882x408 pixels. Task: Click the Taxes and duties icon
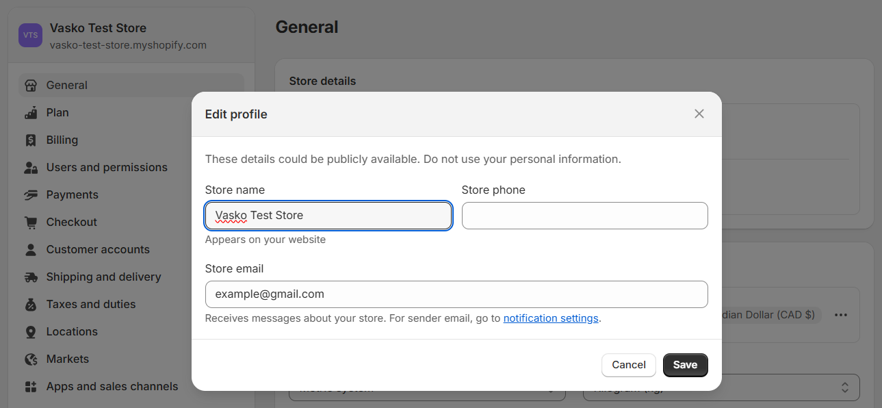pyautogui.click(x=30, y=305)
